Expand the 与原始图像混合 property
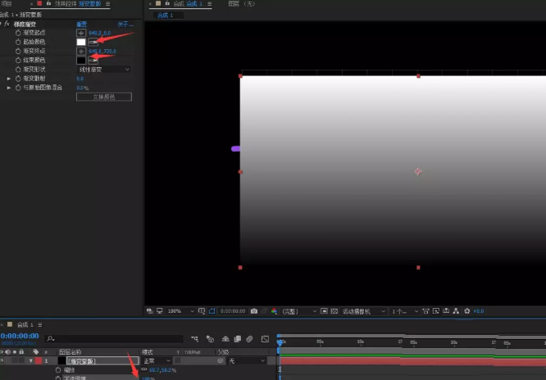The width and height of the screenshot is (546, 380). click(x=9, y=88)
